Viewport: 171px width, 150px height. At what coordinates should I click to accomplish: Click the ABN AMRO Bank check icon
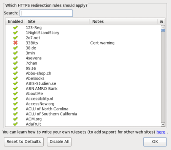point(16,88)
